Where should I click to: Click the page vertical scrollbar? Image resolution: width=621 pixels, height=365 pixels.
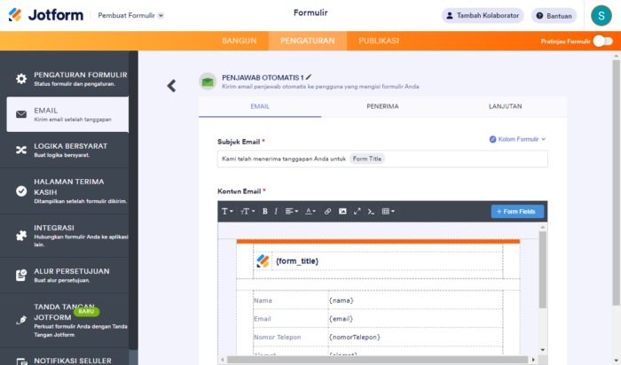coord(616,182)
